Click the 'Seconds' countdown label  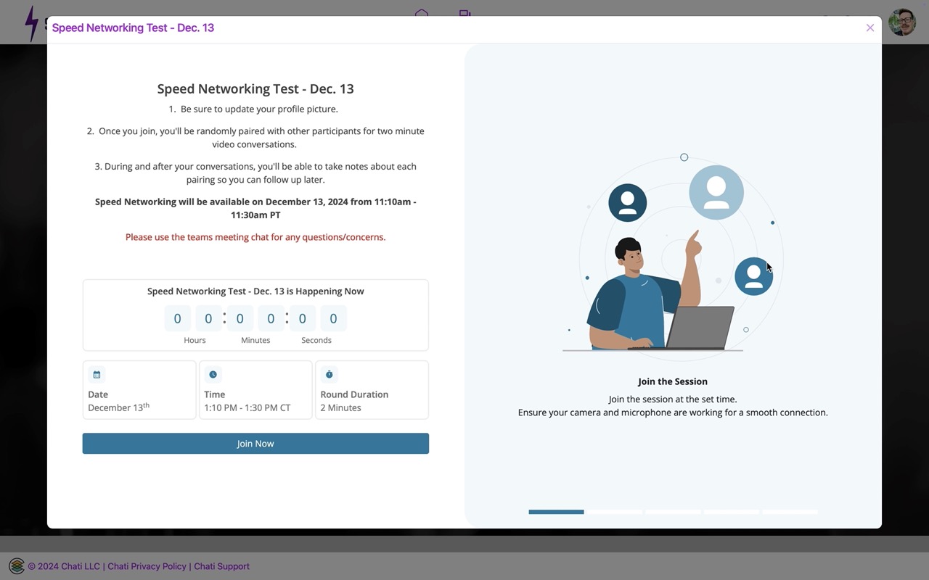[x=316, y=340]
